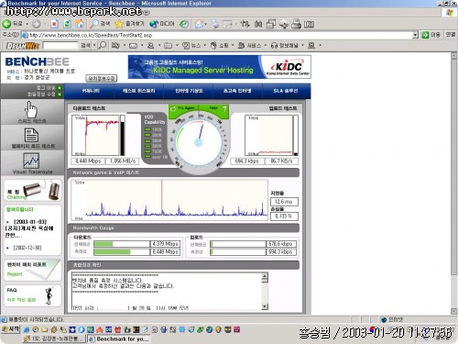
Task: Go to the Home page icon
Action: click(80, 24)
